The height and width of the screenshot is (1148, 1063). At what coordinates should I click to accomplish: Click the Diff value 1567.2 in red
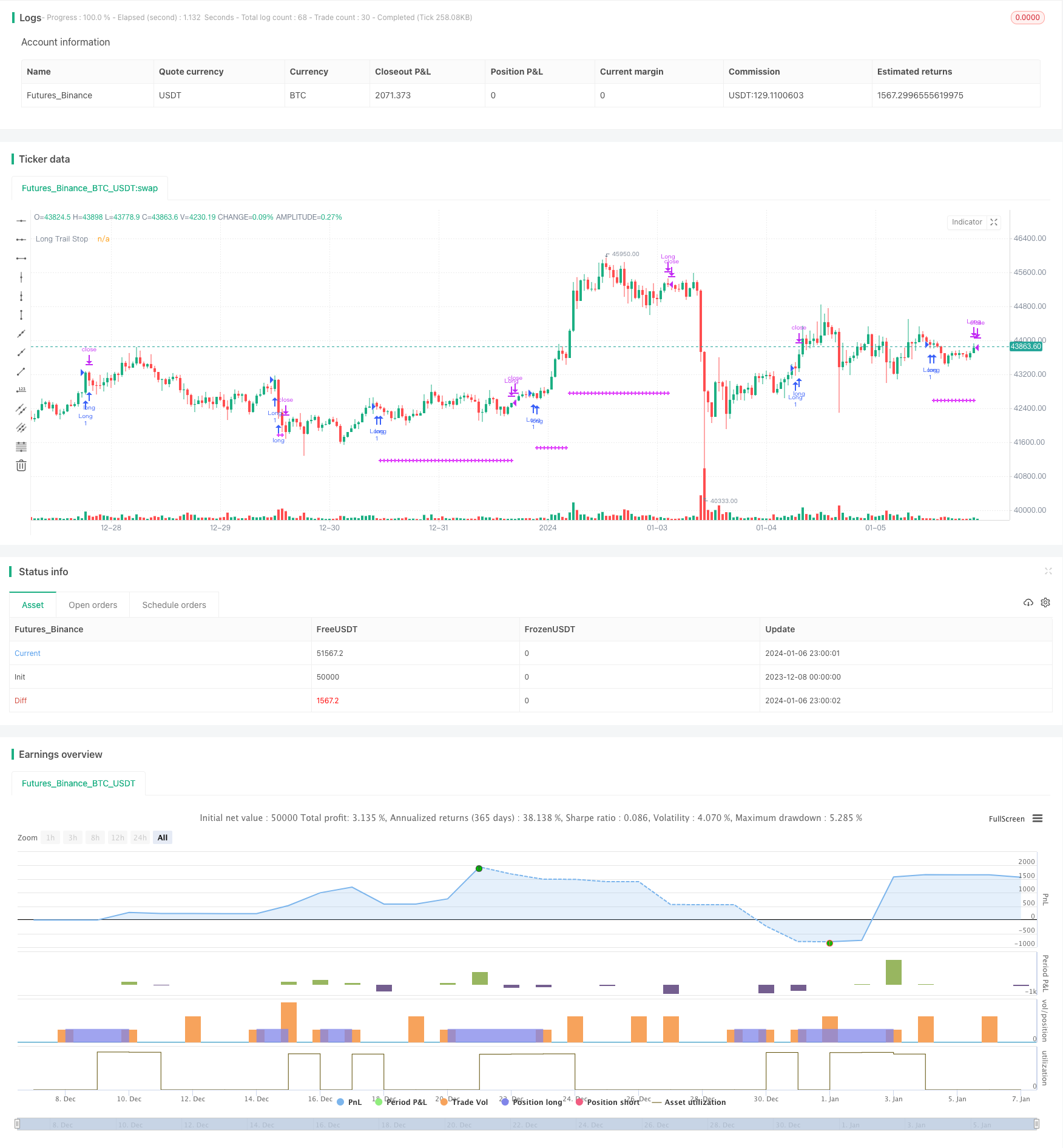(328, 701)
